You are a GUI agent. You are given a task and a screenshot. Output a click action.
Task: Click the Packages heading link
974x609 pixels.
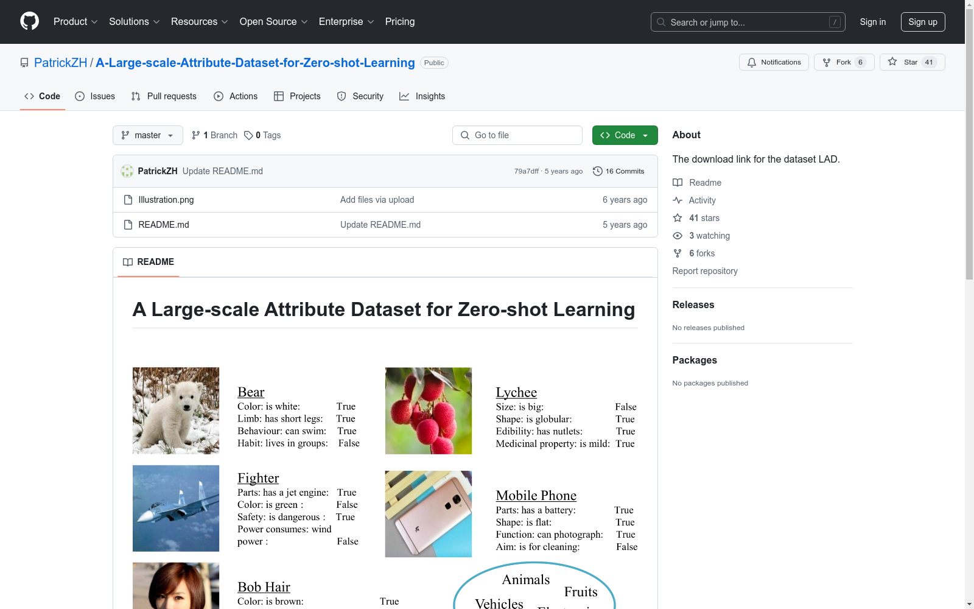click(695, 360)
